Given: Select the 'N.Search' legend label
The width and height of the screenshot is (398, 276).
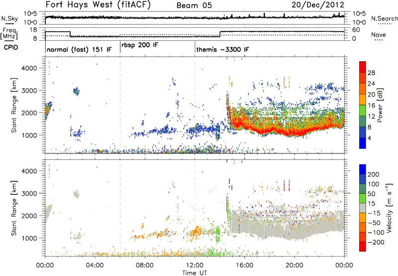Looking at the screenshot, I should tap(385, 18).
